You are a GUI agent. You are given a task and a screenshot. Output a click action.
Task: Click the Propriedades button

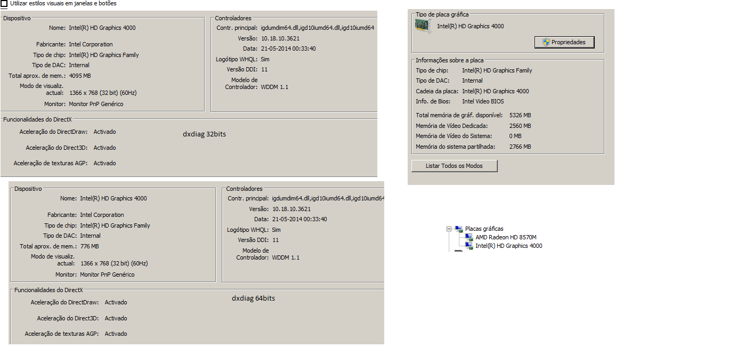tap(564, 42)
